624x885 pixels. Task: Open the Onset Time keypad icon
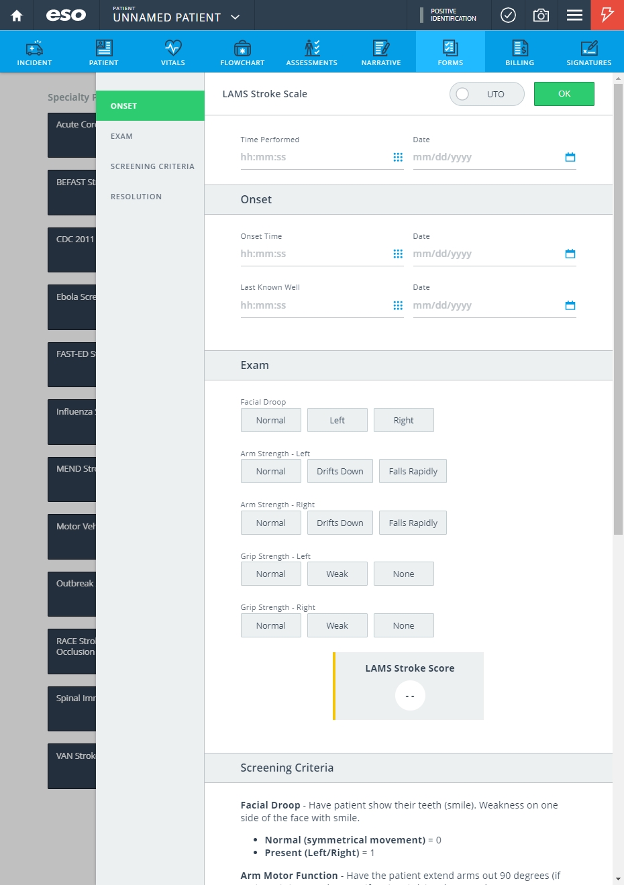point(398,254)
